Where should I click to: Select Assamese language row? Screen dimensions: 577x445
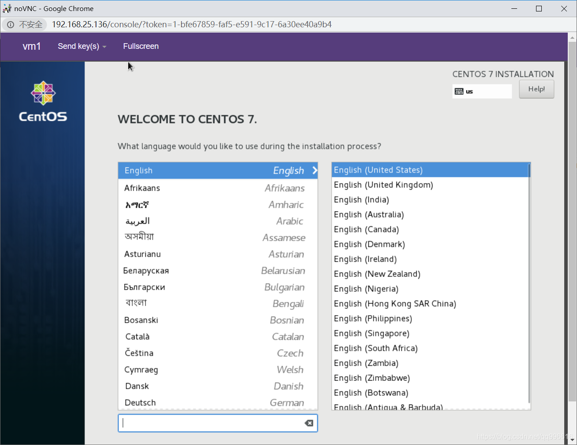218,238
